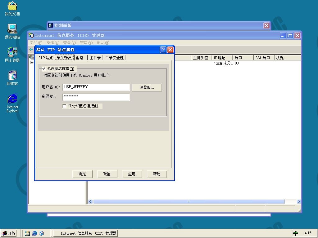Click the Help button in dialog
This screenshot has height=238, width=318.
pyautogui.click(x=157, y=174)
